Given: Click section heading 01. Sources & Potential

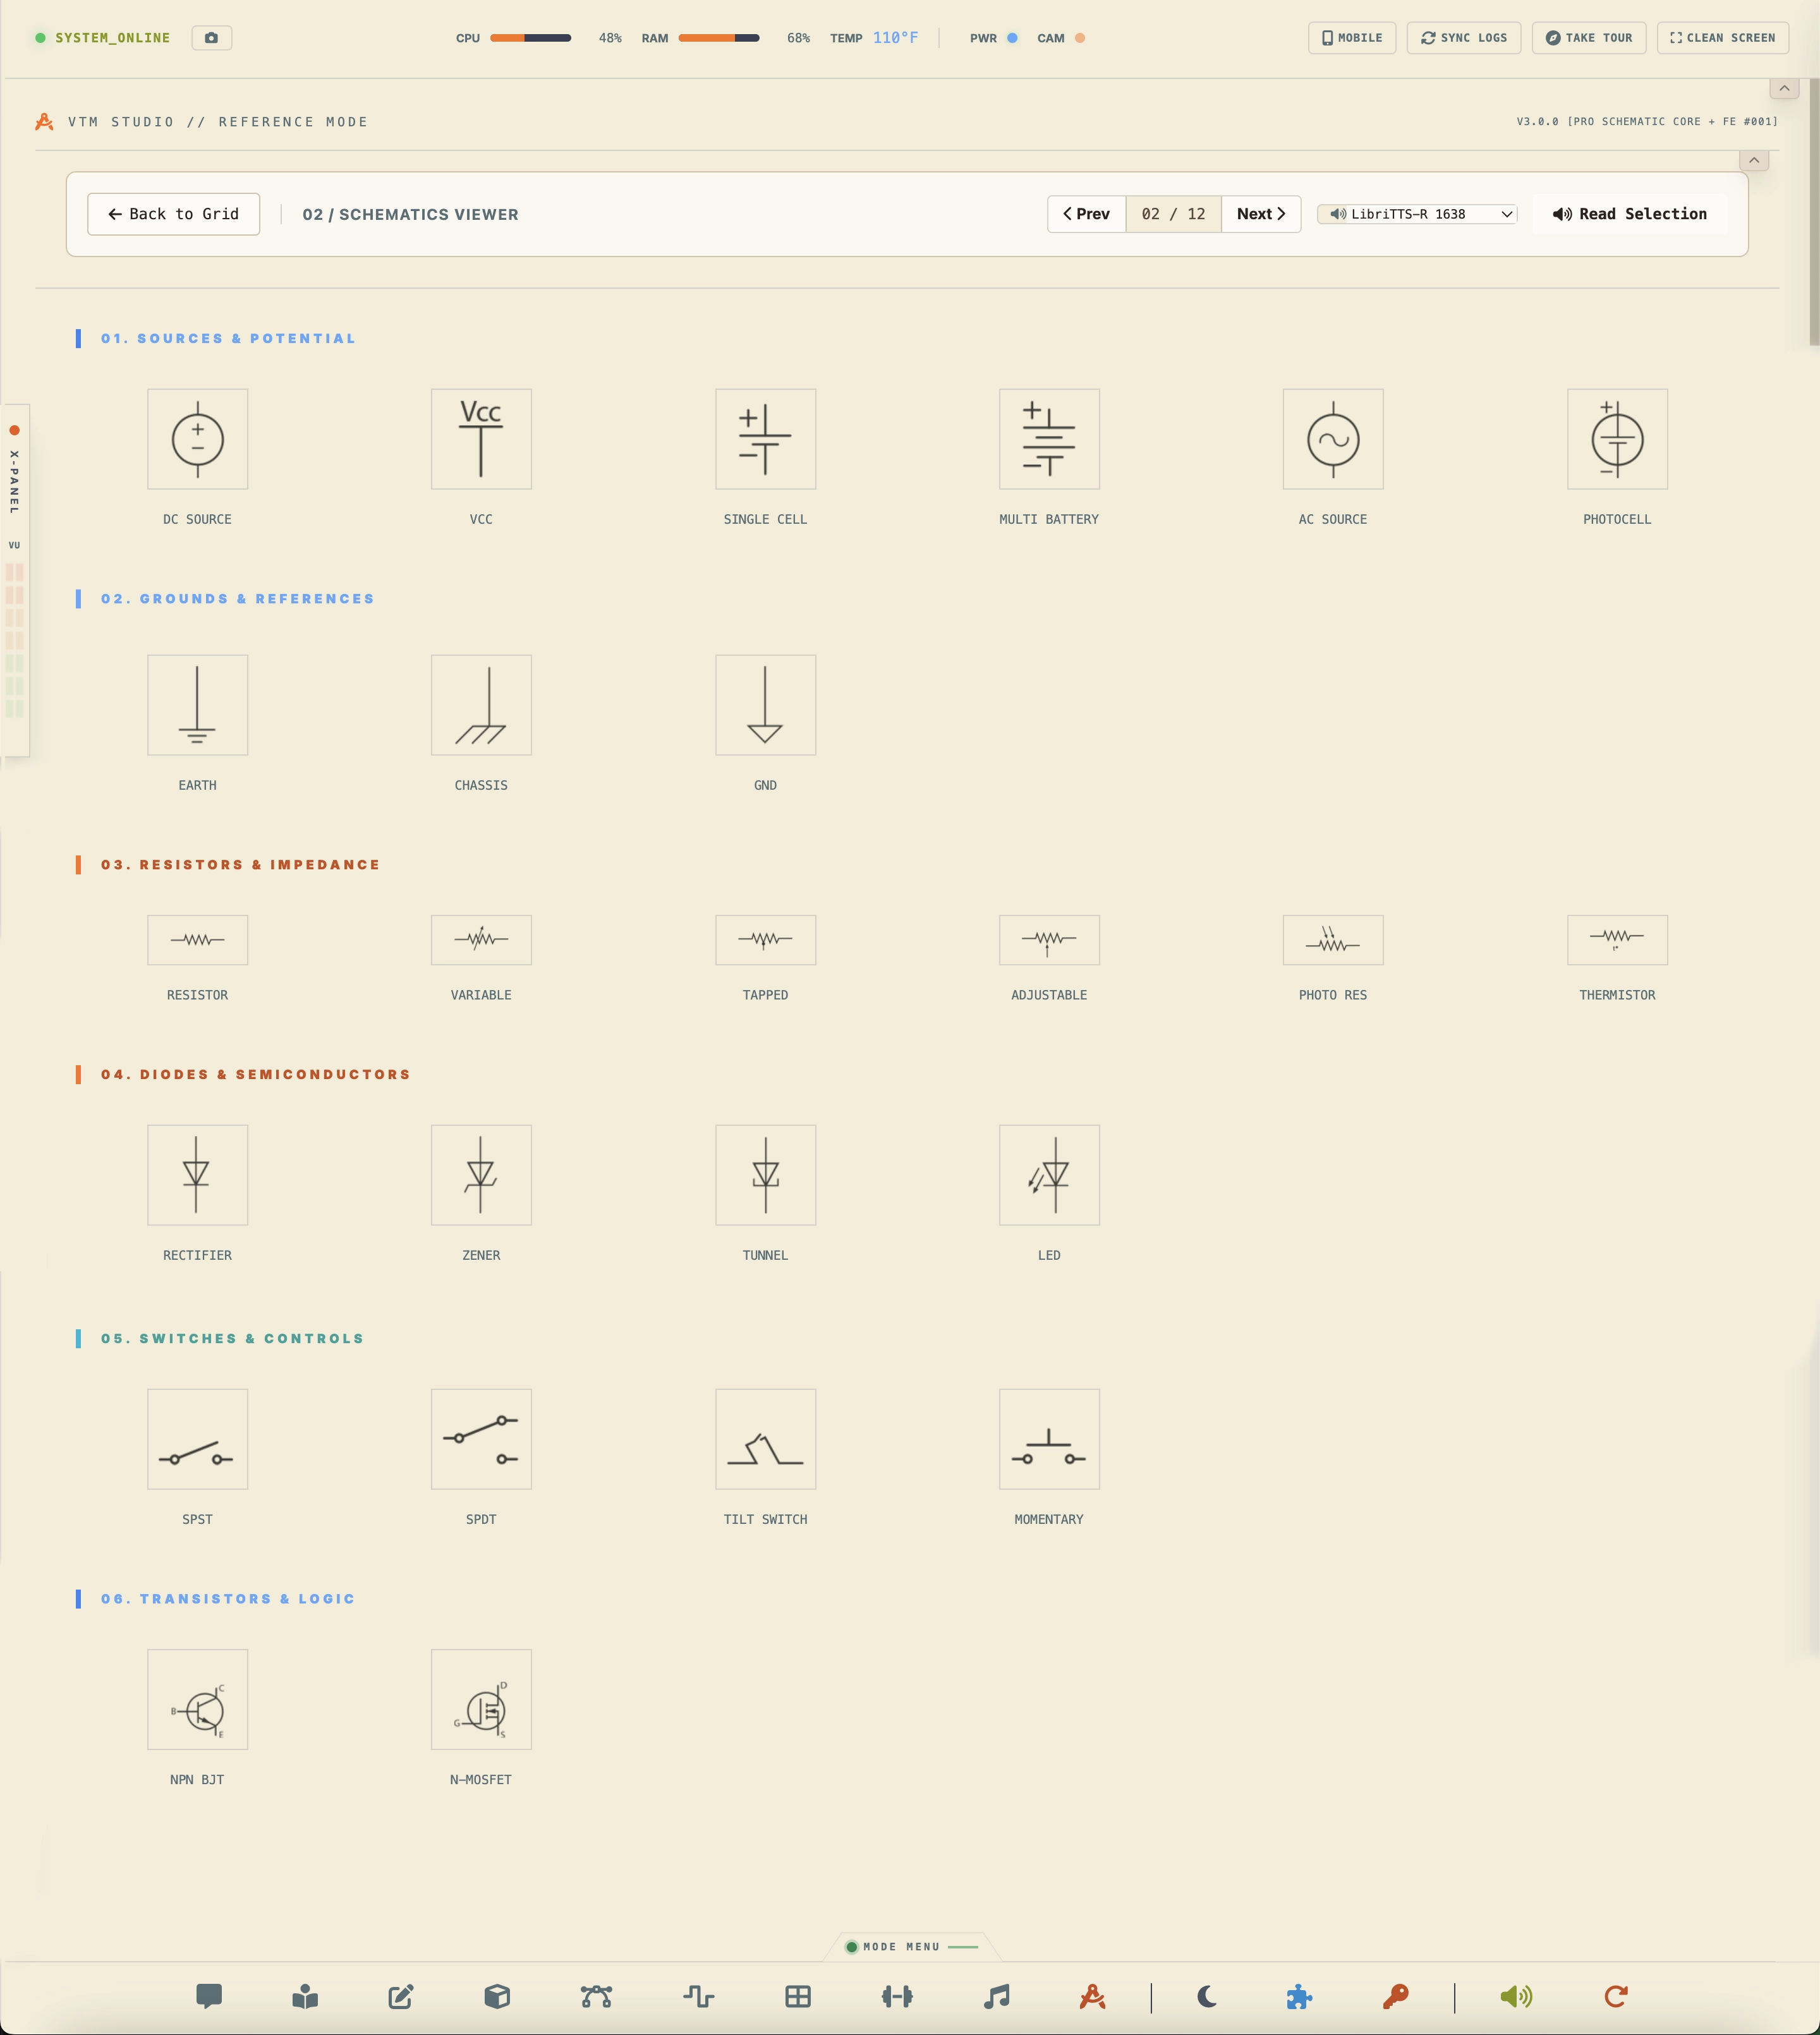Looking at the screenshot, I should tap(228, 339).
